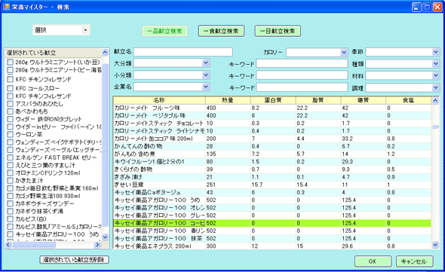Minimize the 栄養マイスター window
Viewport: 445px width, 272px height.
click(416, 7)
